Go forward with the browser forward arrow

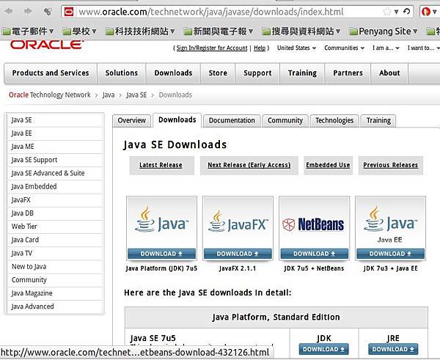point(28,11)
